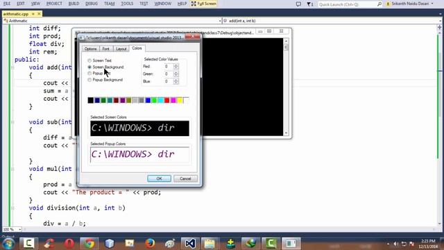Pick the bright green color swatch
This screenshot has width=444, height=250.
click(x=154, y=100)
